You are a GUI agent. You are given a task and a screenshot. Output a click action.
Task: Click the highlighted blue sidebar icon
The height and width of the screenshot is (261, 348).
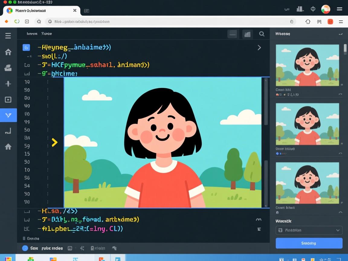click(x=8, y=115)
